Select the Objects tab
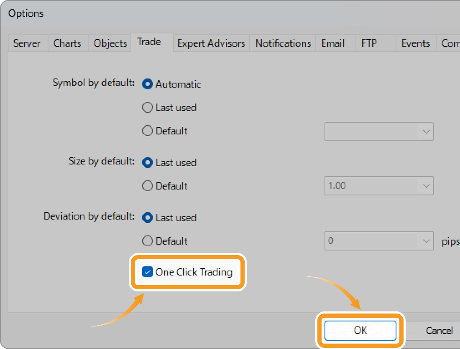Viewport: 460px width, 349px height. (x=110, y=43)
